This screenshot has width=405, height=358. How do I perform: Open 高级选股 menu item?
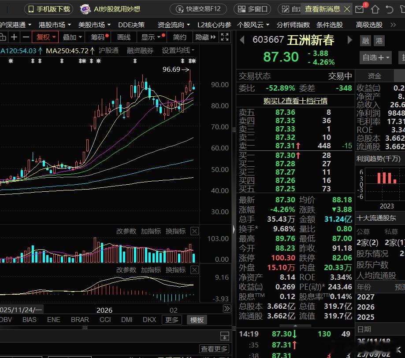[369, 25]
